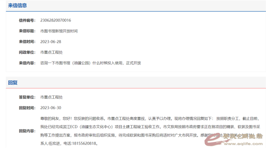Click the reply date 2023-06-30
This screenshot has height=148, width=266.
51,108
